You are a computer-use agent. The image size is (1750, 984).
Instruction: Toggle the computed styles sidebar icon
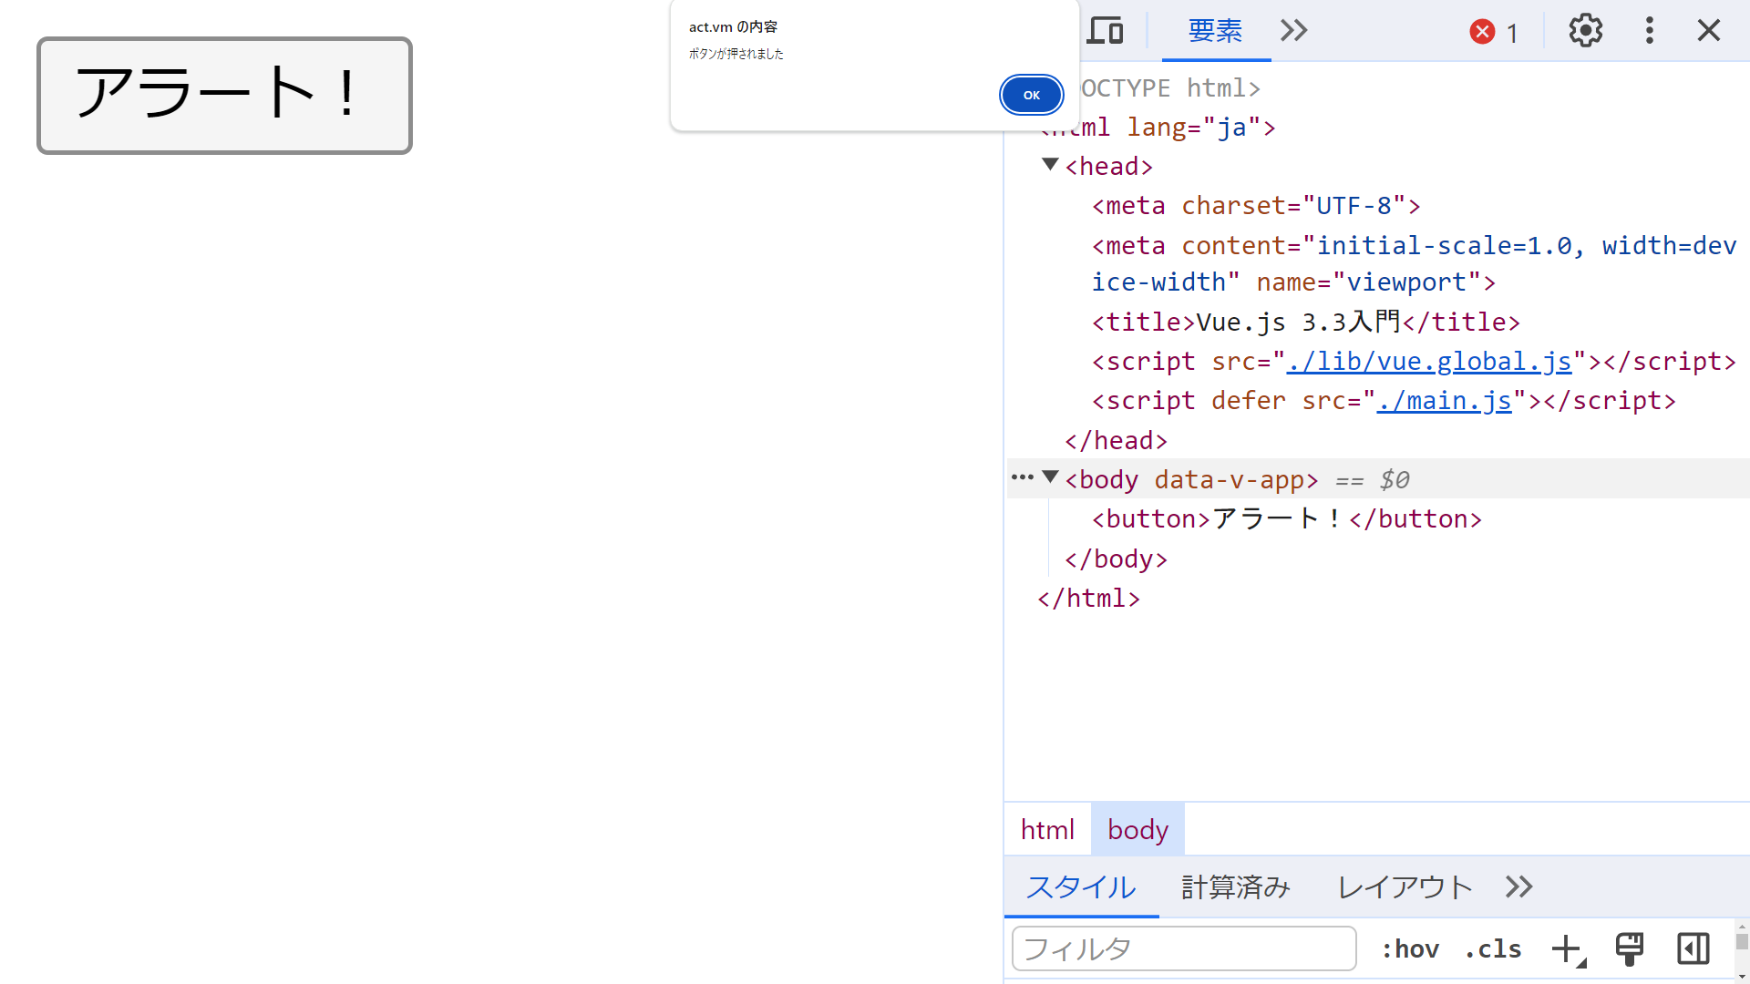pyautogui.click(x=1693, y=948)
